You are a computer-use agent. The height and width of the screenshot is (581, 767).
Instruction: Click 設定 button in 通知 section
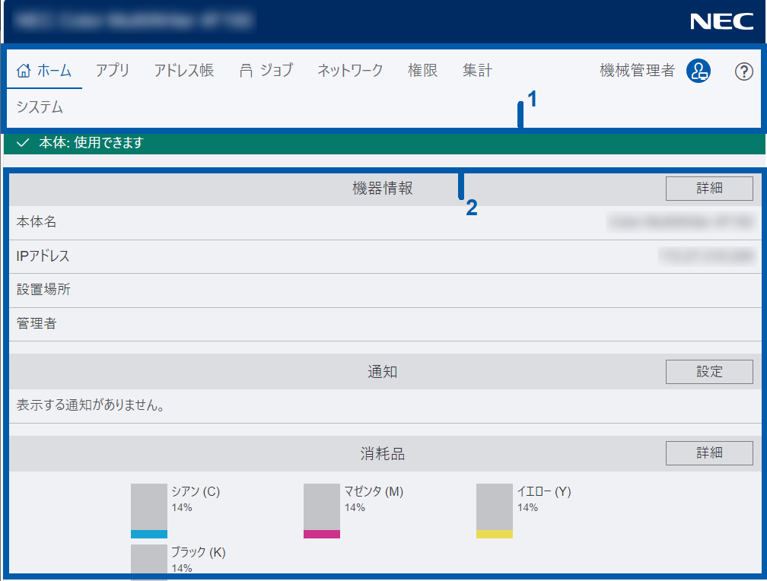(708, 371)
